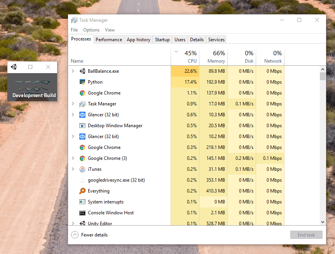The width and height of the screenshot is (335, 254).
Task: Expand the BallBalance.exe process group
Action: coord(73,71)
